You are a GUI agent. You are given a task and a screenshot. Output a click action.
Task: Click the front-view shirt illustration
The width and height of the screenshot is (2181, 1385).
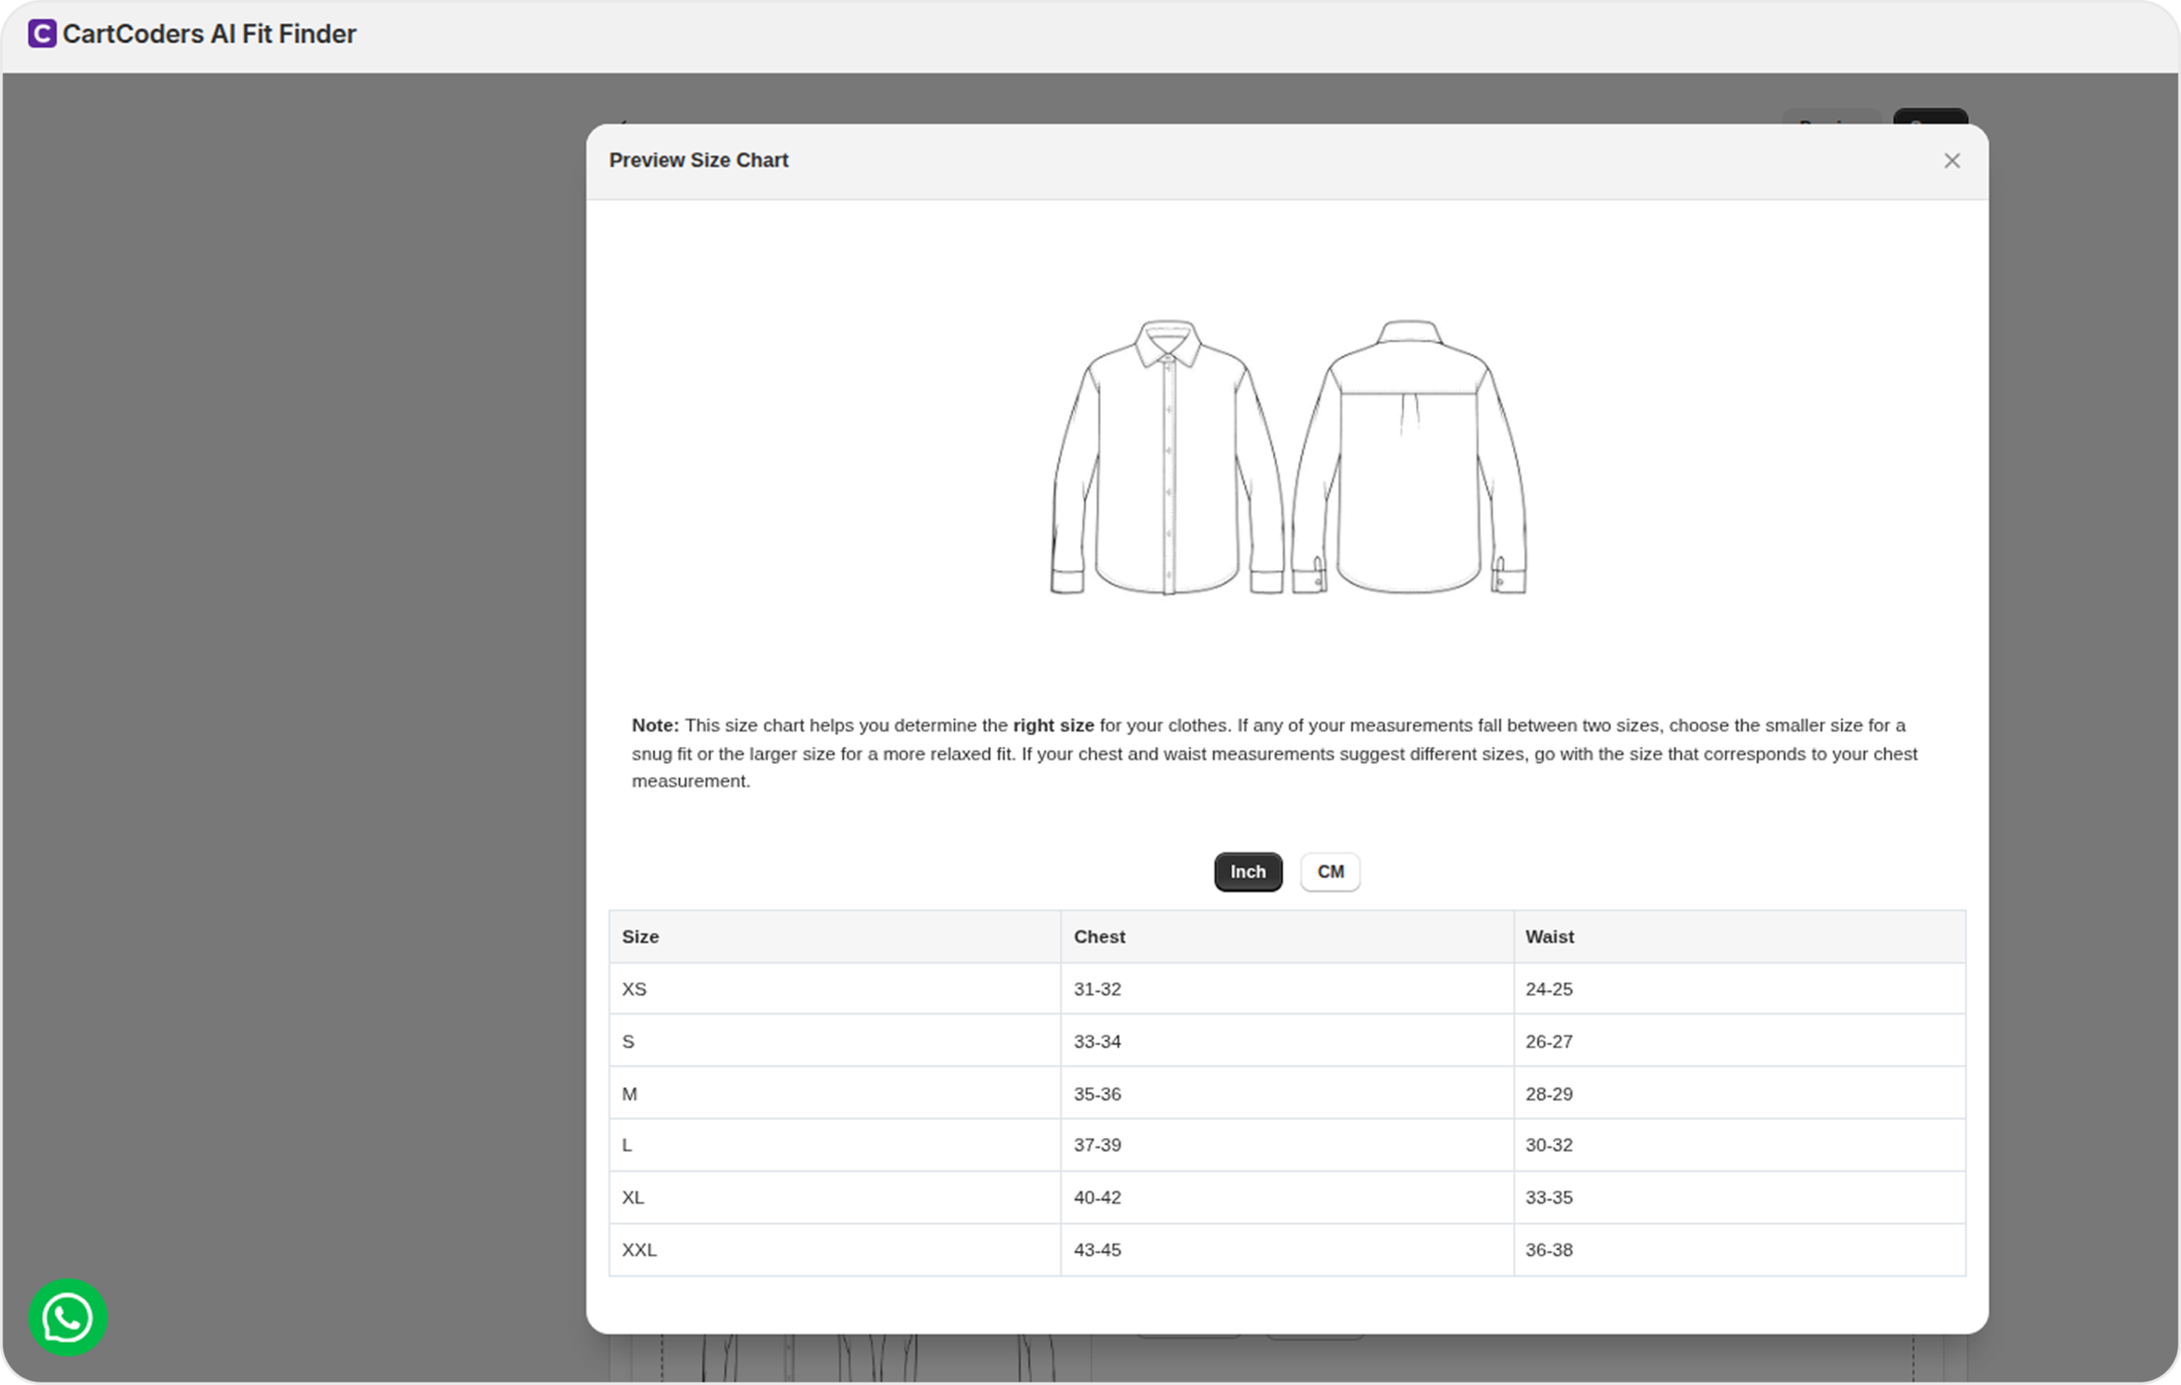[x=1166, y=457]
